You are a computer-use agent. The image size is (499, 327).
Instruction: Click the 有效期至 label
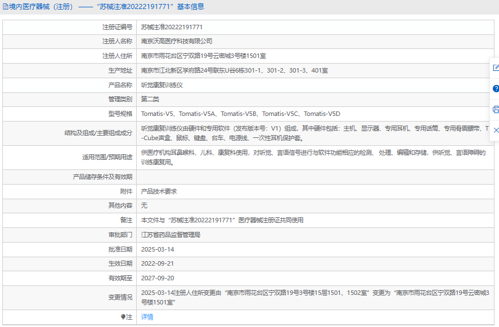[120, 278]
